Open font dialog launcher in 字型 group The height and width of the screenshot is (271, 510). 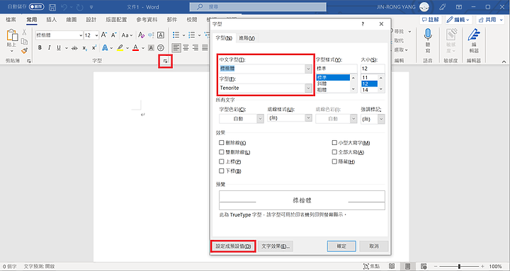pyautogui.click(x=165, y=61)
